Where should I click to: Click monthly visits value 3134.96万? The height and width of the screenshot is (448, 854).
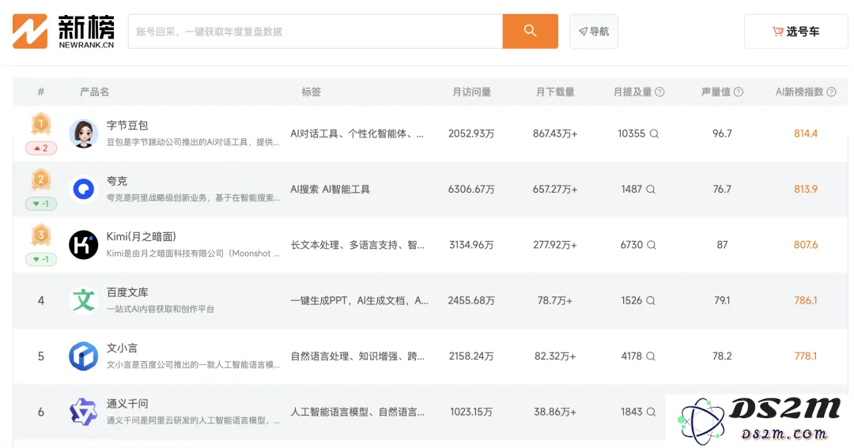[x=471, y=245]
